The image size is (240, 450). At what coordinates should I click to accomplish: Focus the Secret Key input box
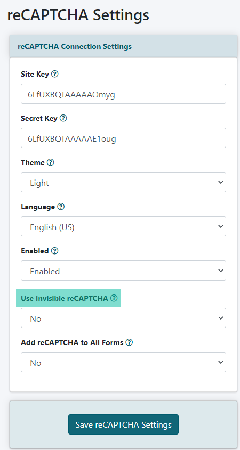pos(123,138)
